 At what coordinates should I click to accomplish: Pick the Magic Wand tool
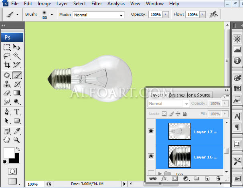click(x=17, y=56)
